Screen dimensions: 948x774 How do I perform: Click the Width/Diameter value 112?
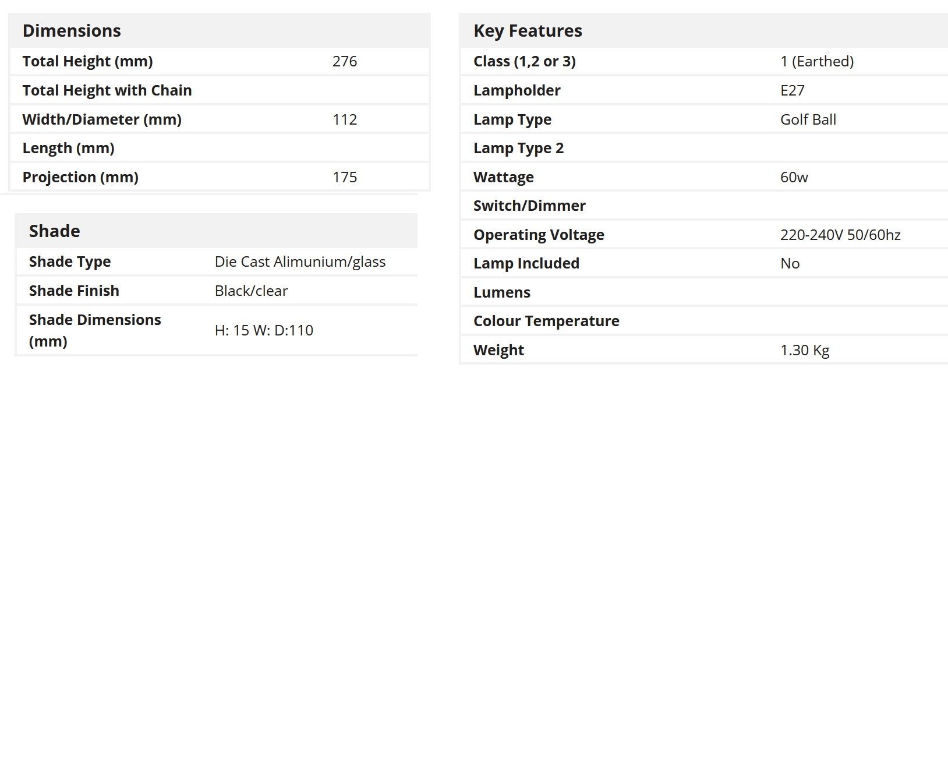point(345,119)
